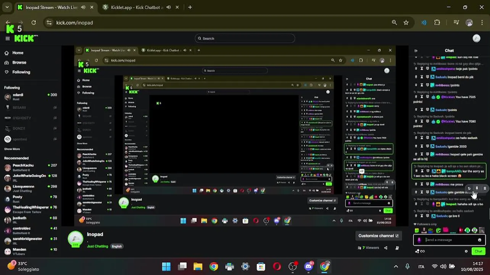490x275 pixels.
Task: Share the stream via share icon
Action: pyautogui.click(x=385, y=248)
